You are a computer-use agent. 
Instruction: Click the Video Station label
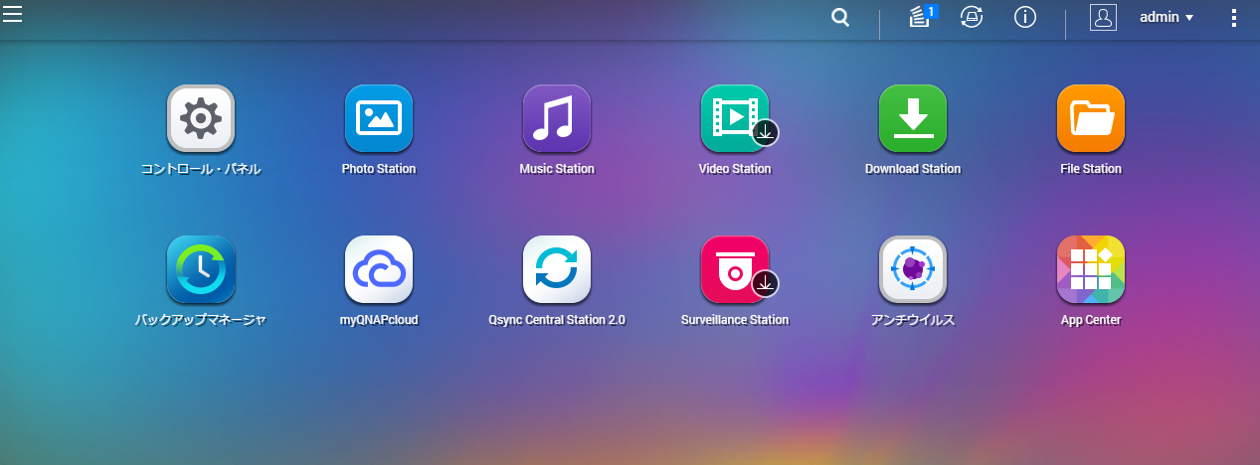(735, 169)
